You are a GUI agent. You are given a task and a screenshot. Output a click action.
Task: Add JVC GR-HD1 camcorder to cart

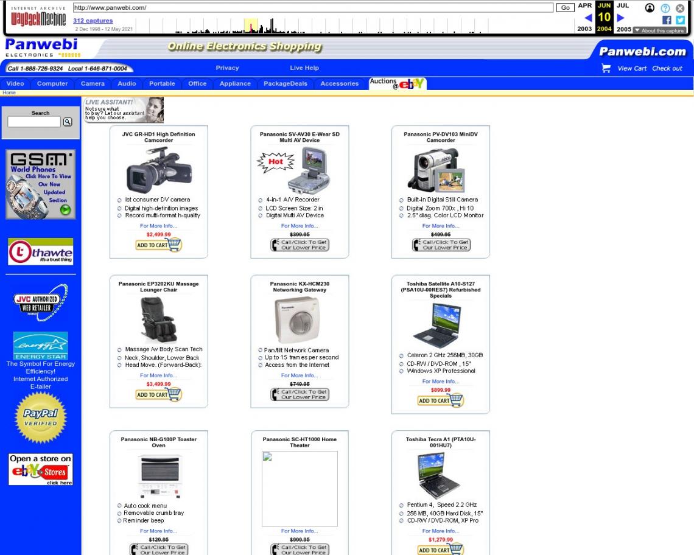158,245
